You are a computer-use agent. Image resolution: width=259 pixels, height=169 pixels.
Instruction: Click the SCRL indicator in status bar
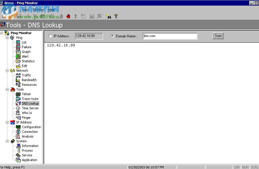pos(254,167)
